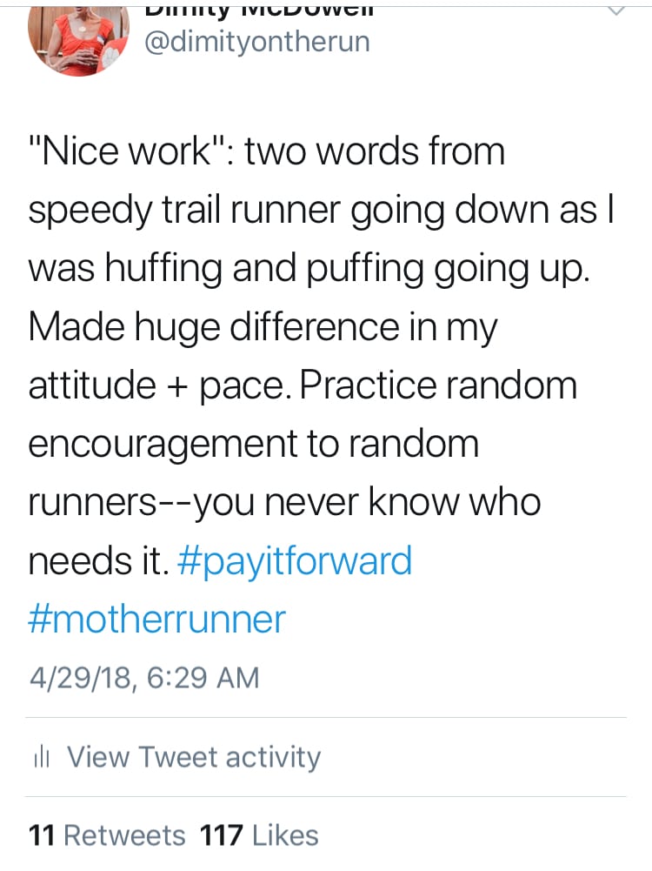Click the View Tweet activity label
Viewport: 652px width, 871px height.
click(194, 757)
